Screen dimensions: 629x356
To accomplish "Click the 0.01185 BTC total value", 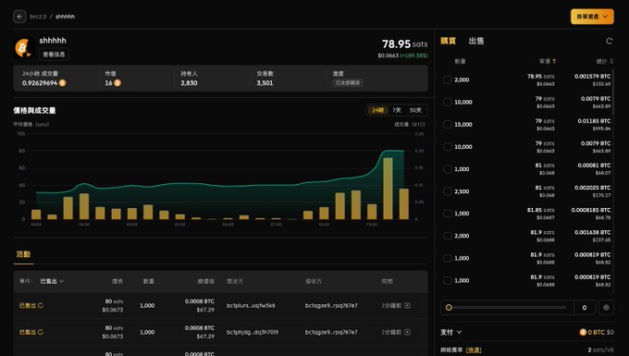I will [594, 121].
